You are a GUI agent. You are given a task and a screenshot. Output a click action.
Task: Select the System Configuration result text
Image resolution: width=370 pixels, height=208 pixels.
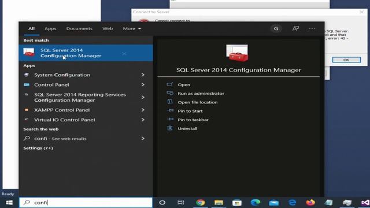tap(62, 75)
